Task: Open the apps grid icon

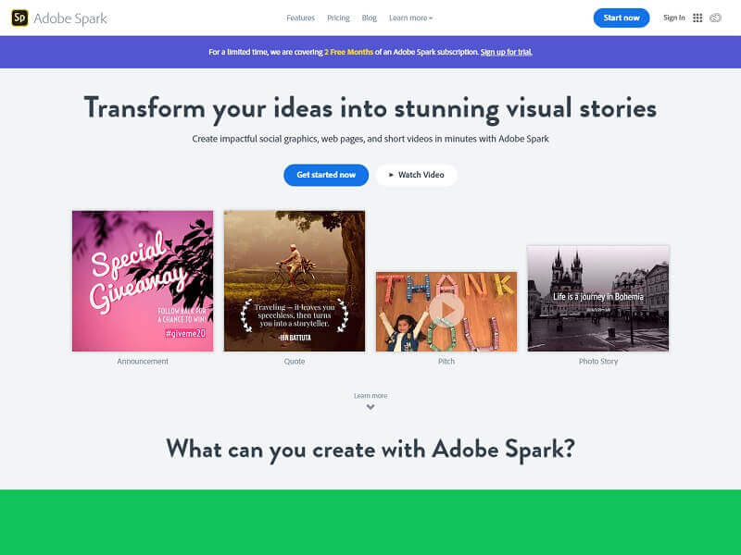Action: (x=697, y=18)
